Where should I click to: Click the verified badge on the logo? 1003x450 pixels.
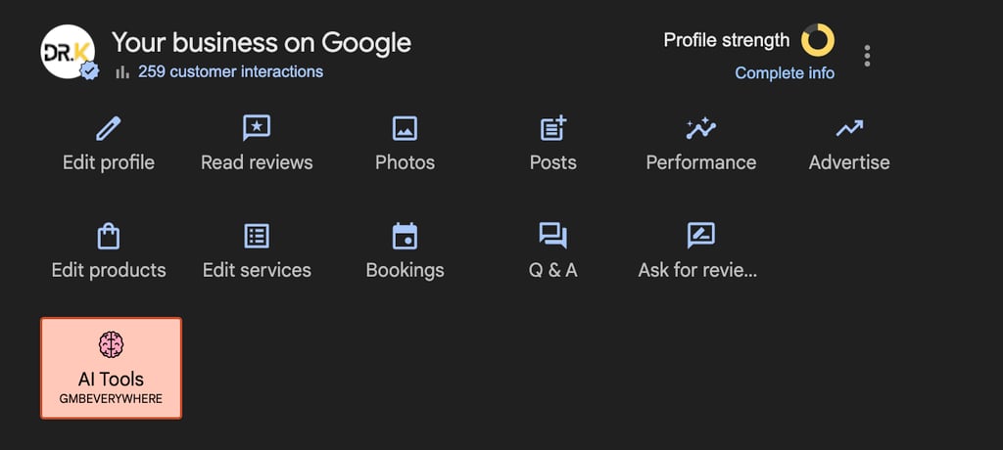pyautogui.click(x=89, y=71)
